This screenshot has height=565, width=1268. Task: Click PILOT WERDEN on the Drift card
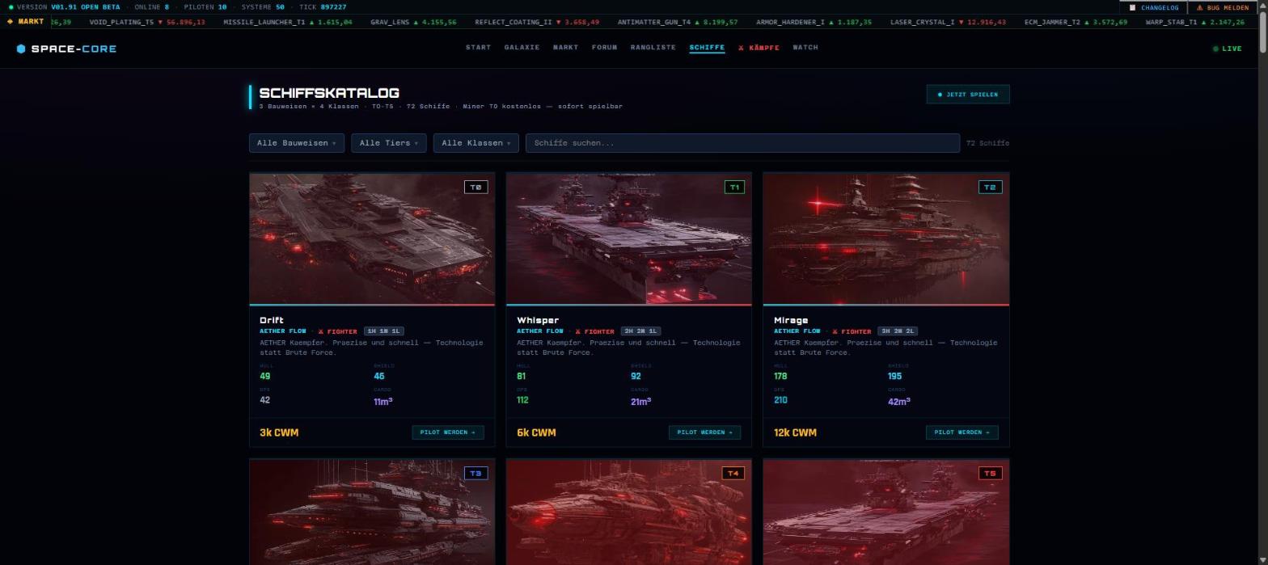pos(447,432)
